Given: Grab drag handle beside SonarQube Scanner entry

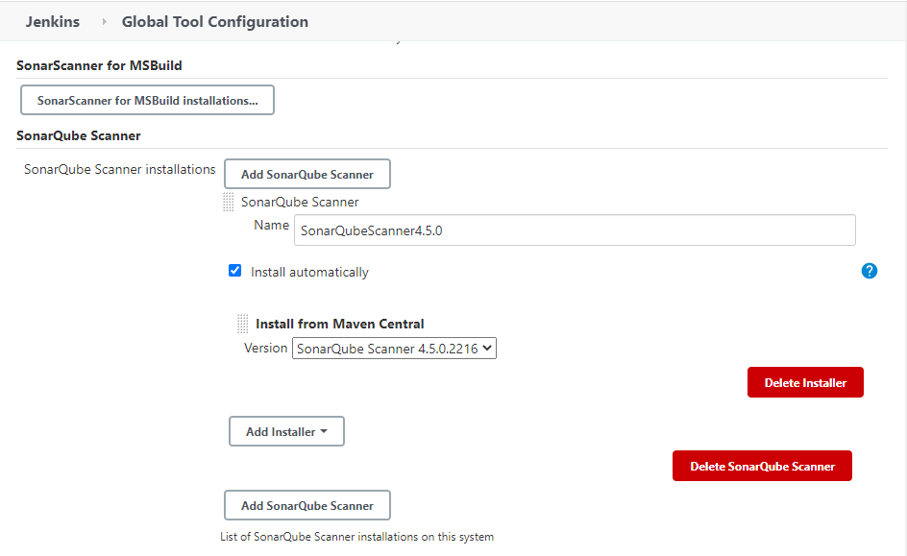Looking at the screenshot, I should coord(229,202).
